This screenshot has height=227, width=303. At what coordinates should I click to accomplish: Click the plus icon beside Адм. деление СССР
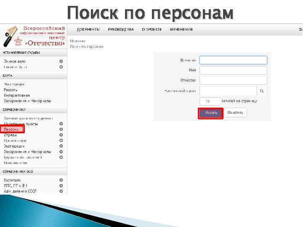[x=61, y=191]
